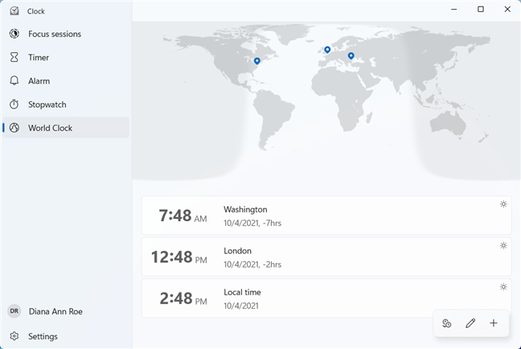Click the Local time map pin
This screenshot has height=349, width=521.
351,55
